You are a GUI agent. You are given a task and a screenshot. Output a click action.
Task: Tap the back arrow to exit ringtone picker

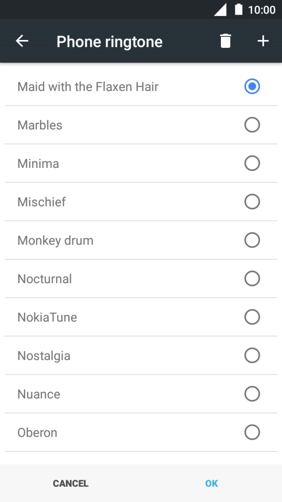point(21,41)
